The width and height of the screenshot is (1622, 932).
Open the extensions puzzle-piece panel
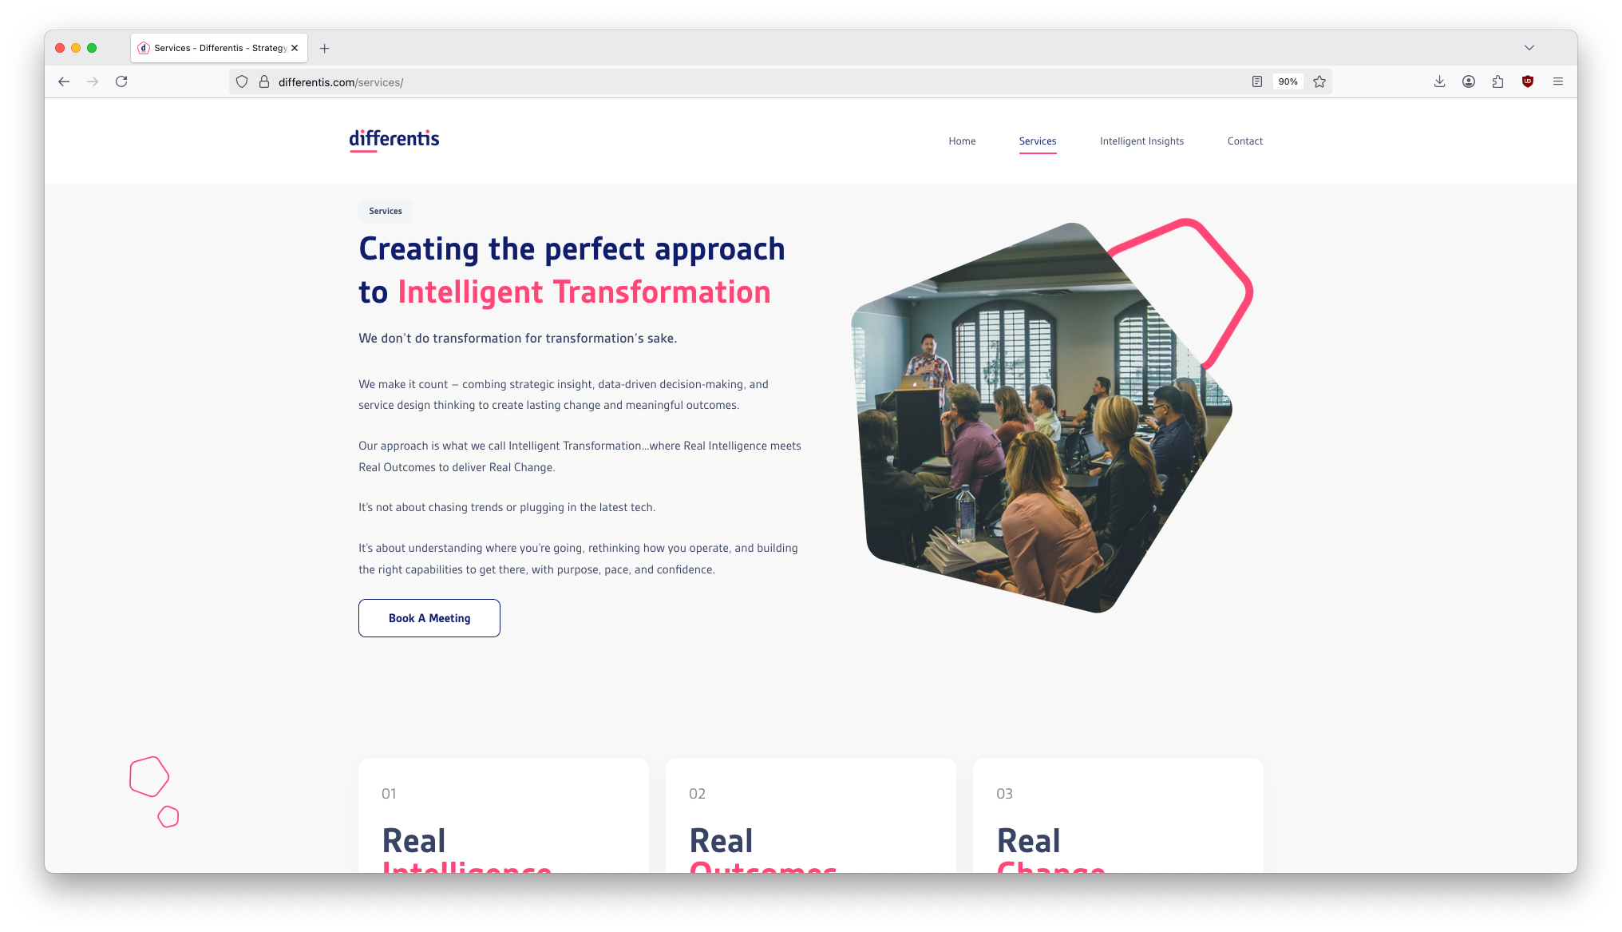(x=1497, y=81)
